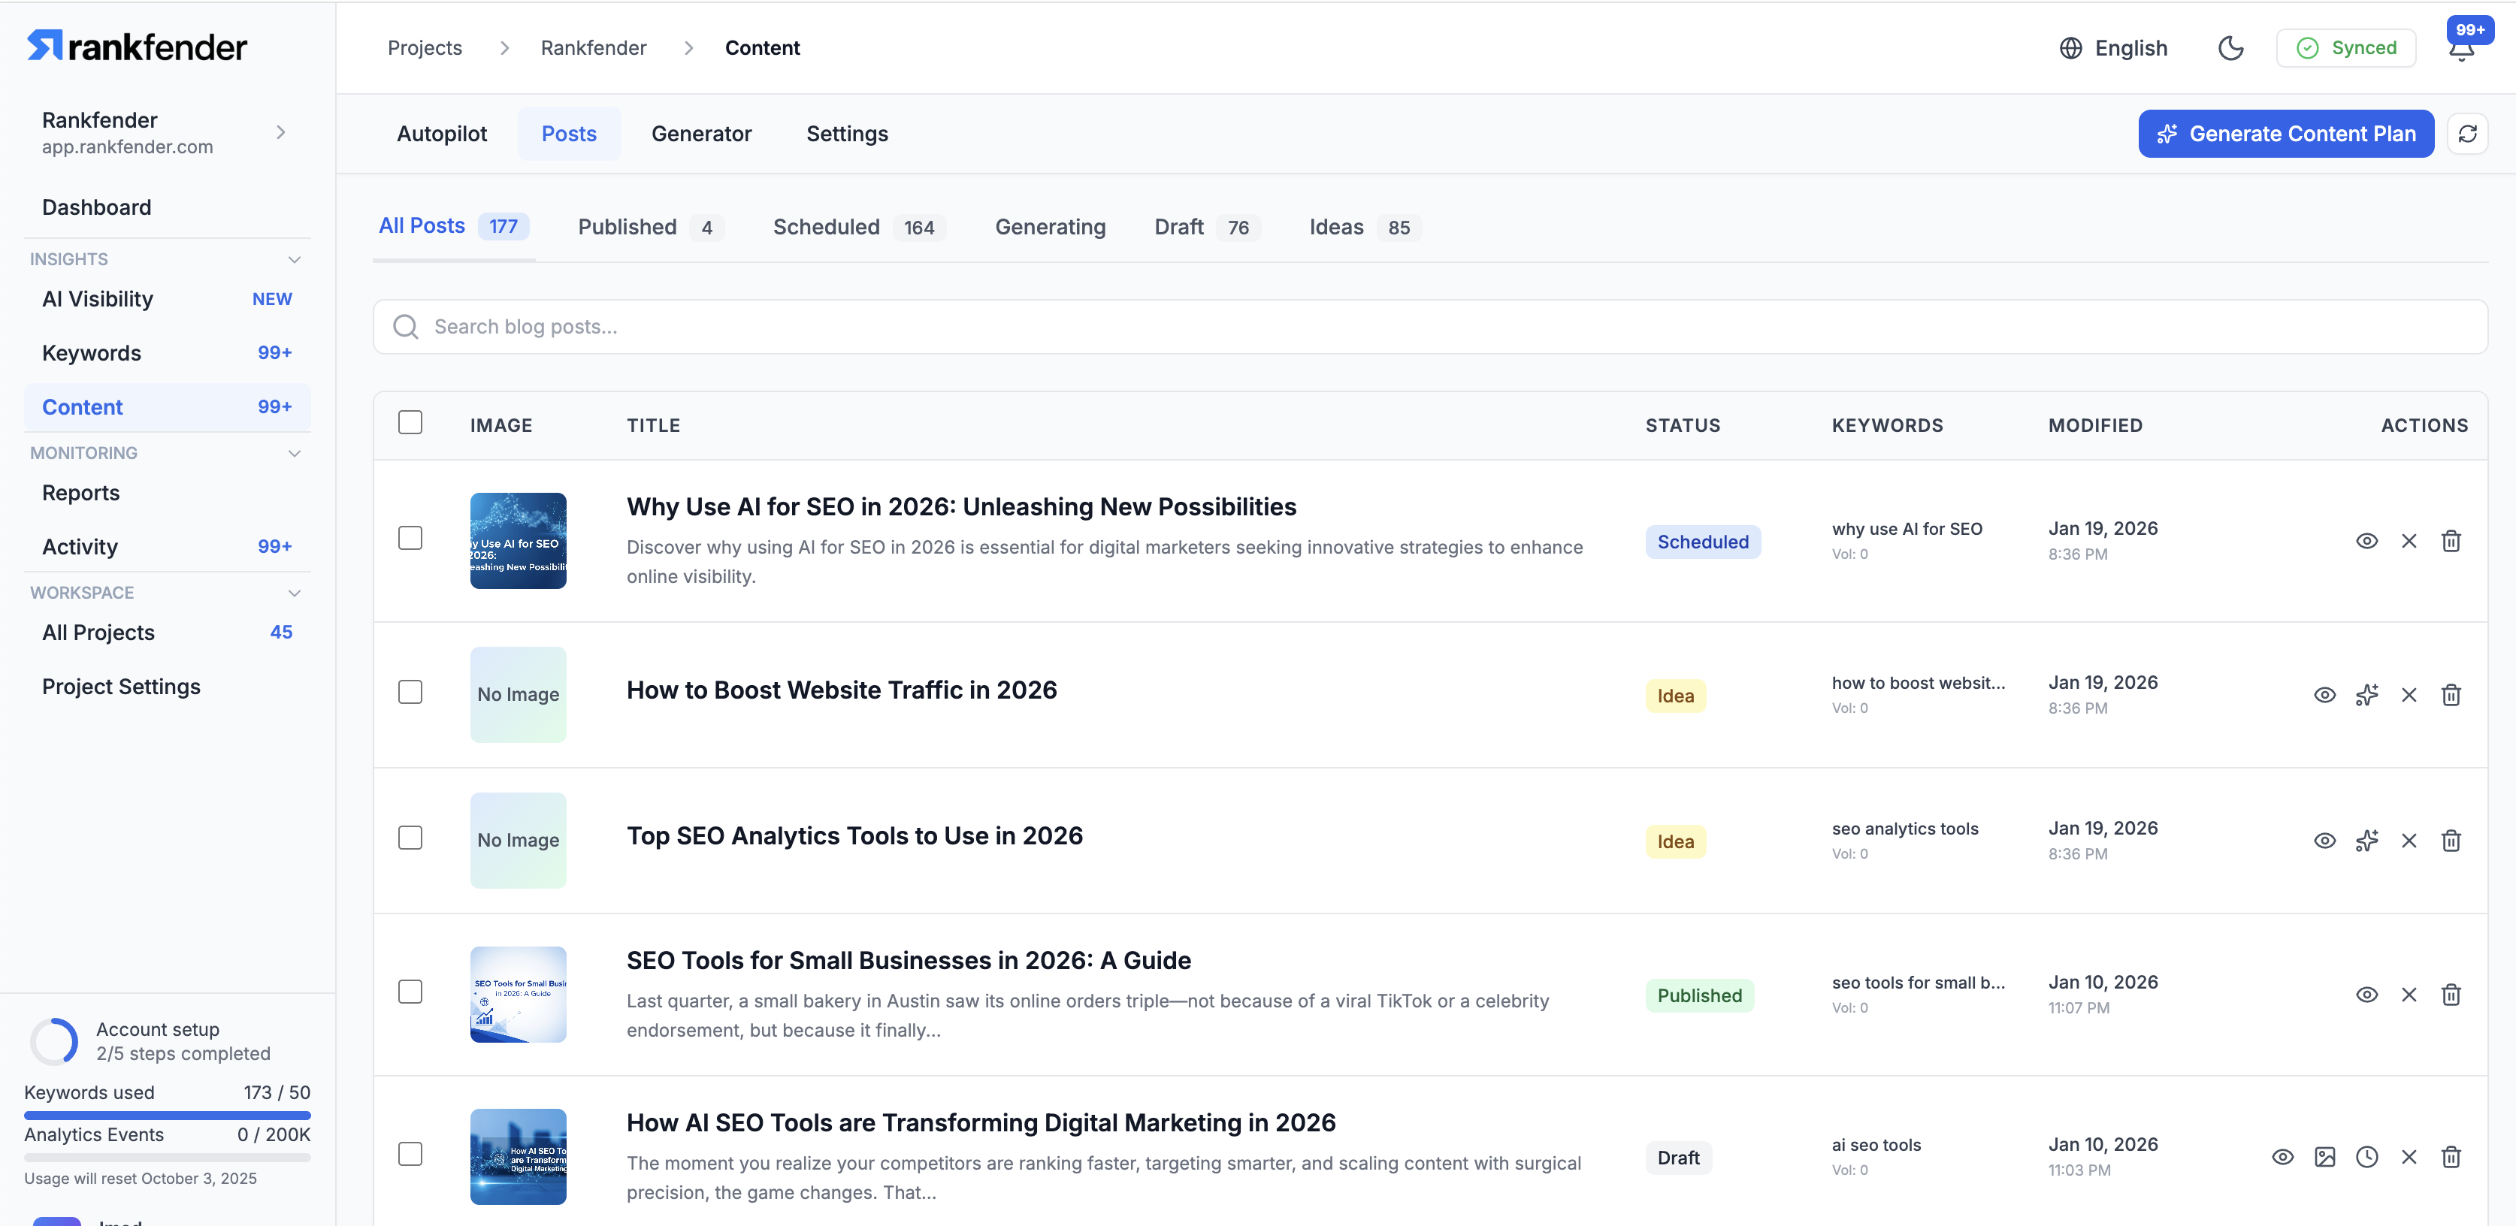This screenshot has width=2516, height=1226.
Task: Open the Autopilot tab
Action: click(441, 134)
